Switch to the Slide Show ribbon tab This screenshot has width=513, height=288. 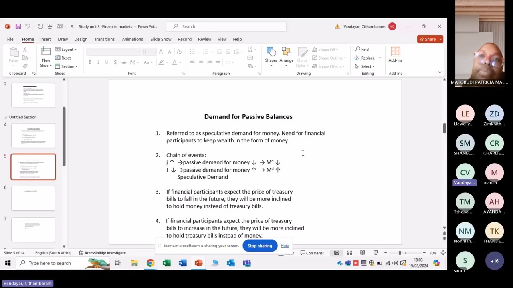(x=161, y=39)
